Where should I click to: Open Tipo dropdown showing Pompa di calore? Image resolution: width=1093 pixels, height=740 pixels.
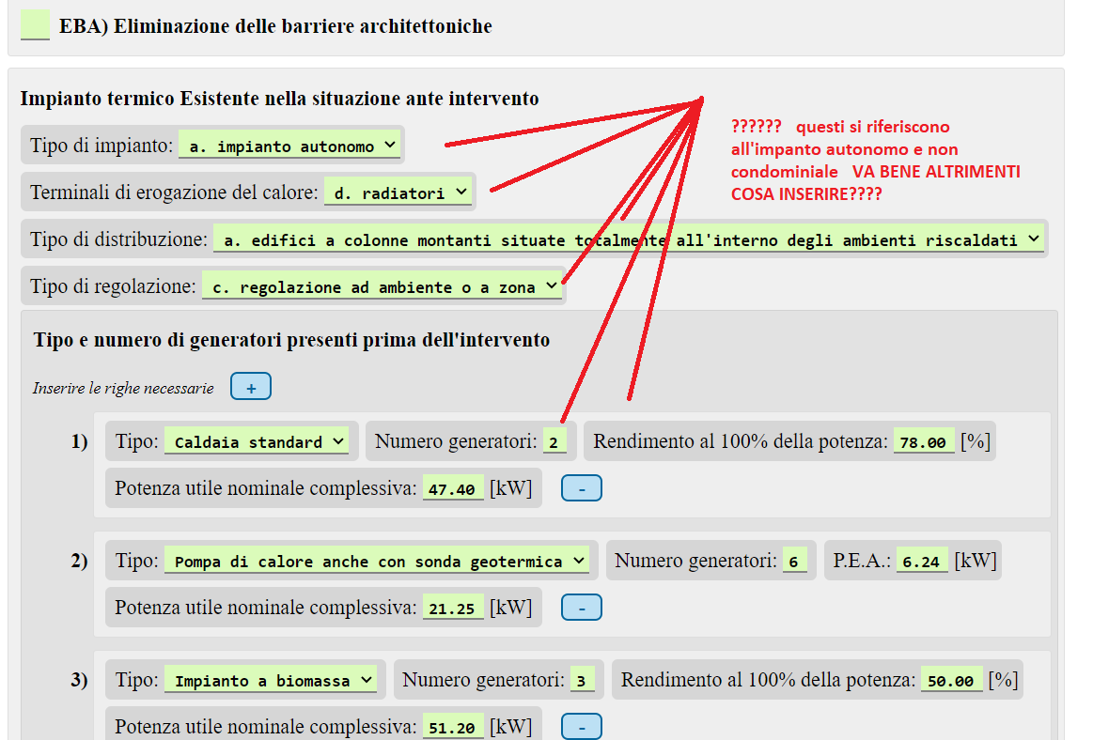click(x=377, y=562)
